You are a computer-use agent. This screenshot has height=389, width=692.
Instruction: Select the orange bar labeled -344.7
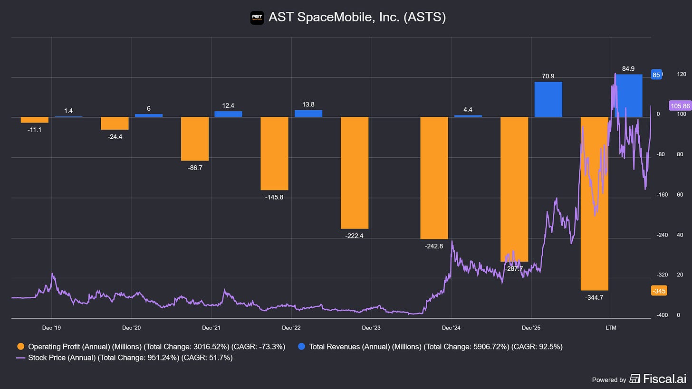coord(594,204)
